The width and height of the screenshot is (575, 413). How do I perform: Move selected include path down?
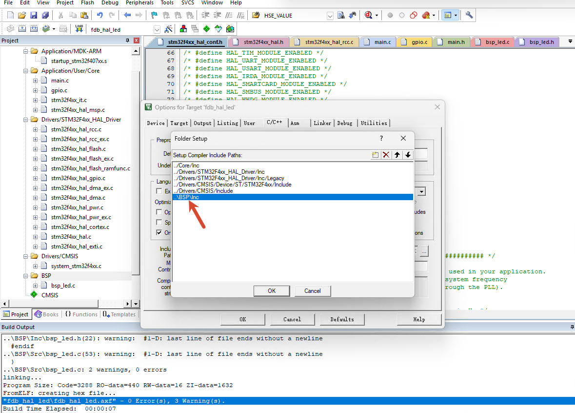(408, 155)
